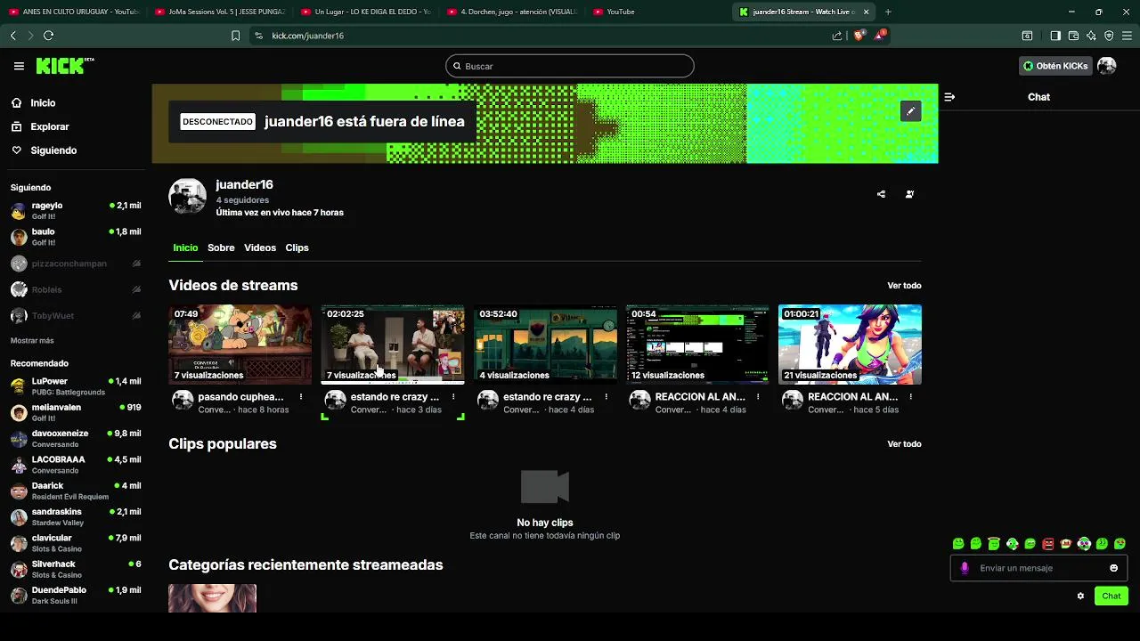Click the share page icon in the address bar
Screen dimensions: 1140x641
point(837,36)
